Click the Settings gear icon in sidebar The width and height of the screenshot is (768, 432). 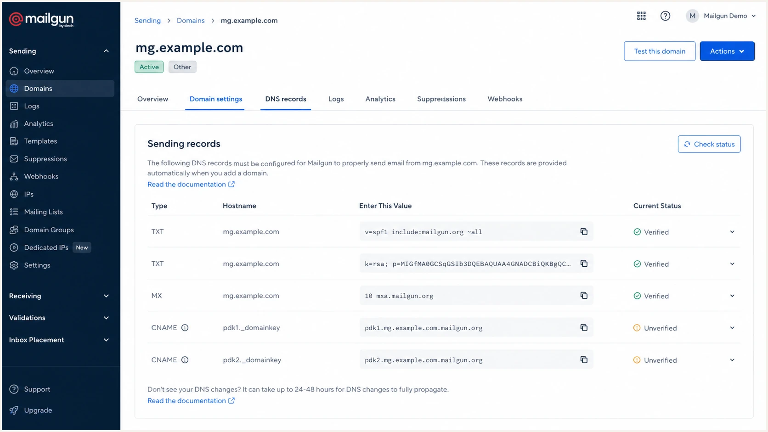point(14,265)
